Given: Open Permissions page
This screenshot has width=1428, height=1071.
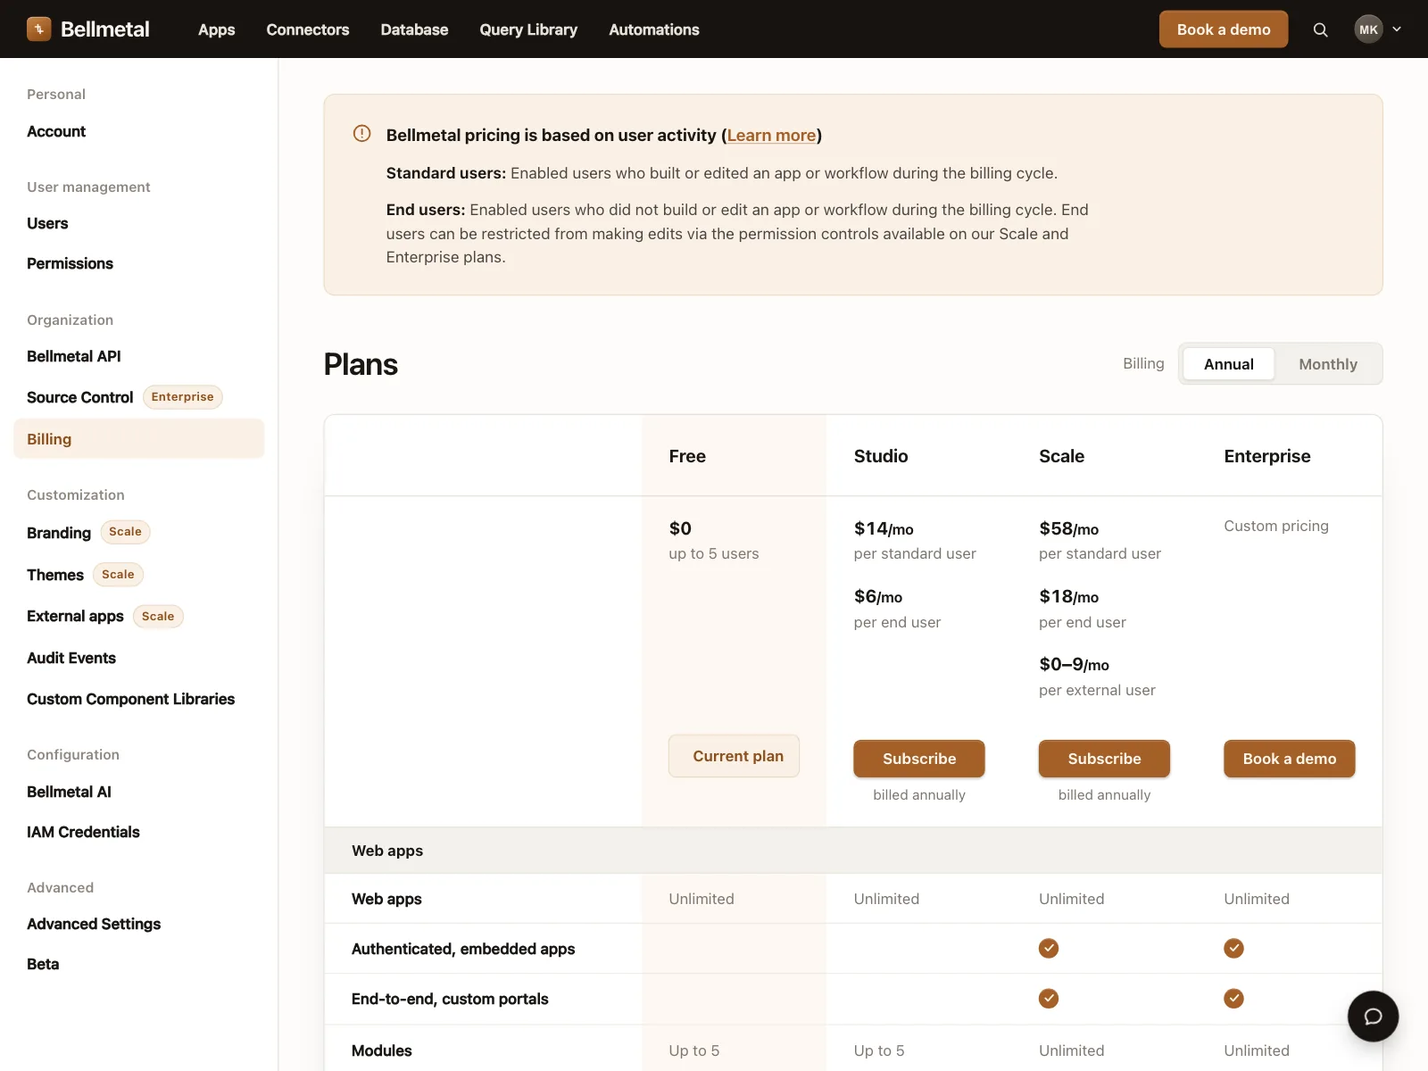Looking at the screenshot, I should tap(70, 263).
